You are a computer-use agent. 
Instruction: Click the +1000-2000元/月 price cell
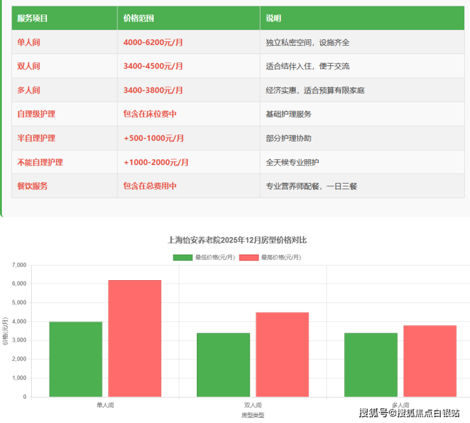coord(156,162)
